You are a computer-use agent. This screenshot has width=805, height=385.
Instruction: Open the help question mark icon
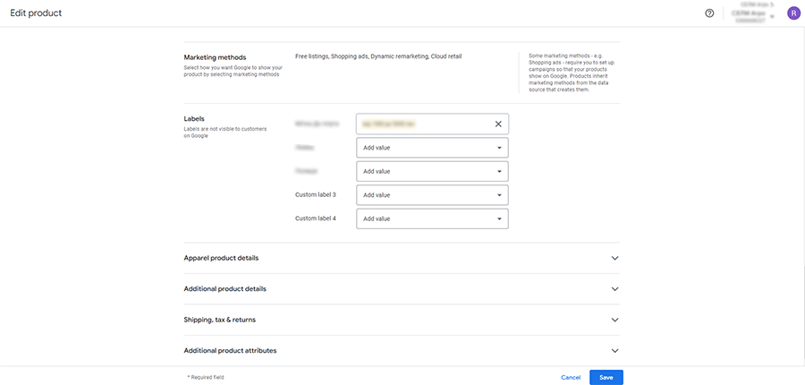click(x=709, y=13)
